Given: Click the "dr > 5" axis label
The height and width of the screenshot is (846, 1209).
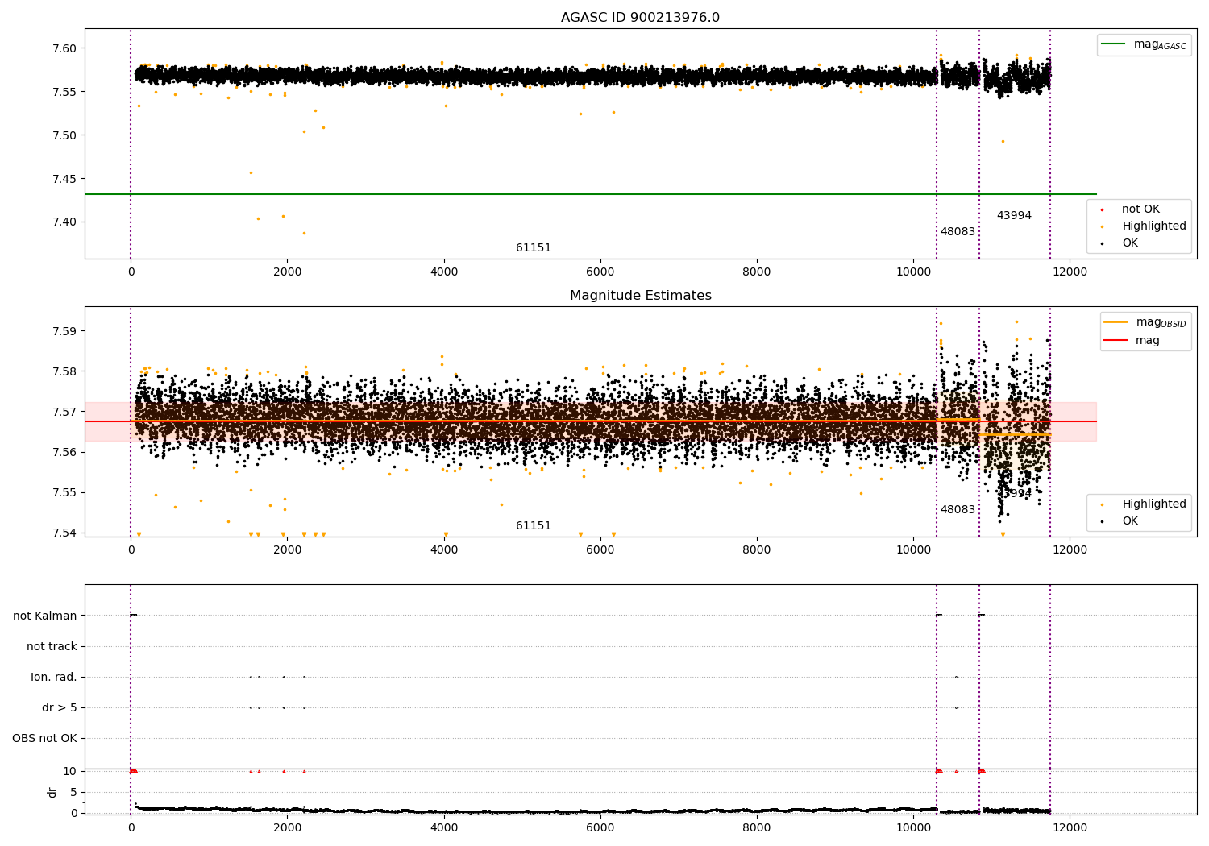Looking at the screenshot, I should coord(60,707).
